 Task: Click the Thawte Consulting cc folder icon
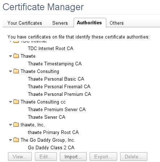[x=16, y=102]
